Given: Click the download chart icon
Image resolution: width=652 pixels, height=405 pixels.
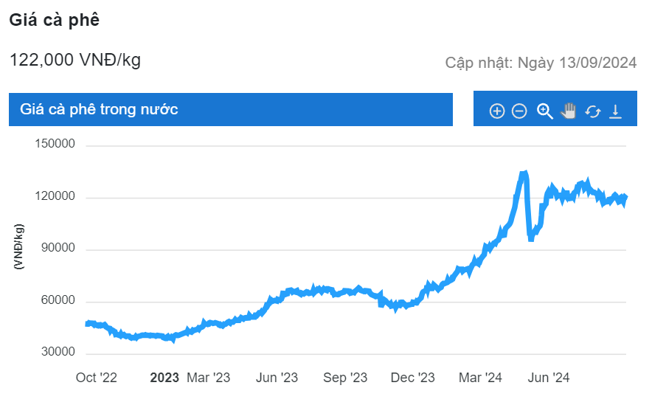Looking at the screenshot, I should (616, 111).
